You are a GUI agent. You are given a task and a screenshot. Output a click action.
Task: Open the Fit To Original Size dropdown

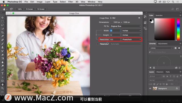pos(125,26)
